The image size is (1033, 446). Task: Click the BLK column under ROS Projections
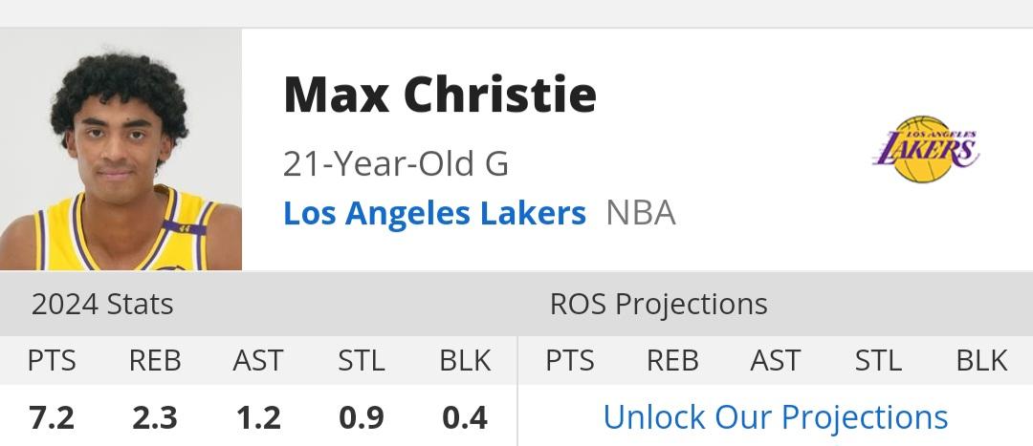981,360
